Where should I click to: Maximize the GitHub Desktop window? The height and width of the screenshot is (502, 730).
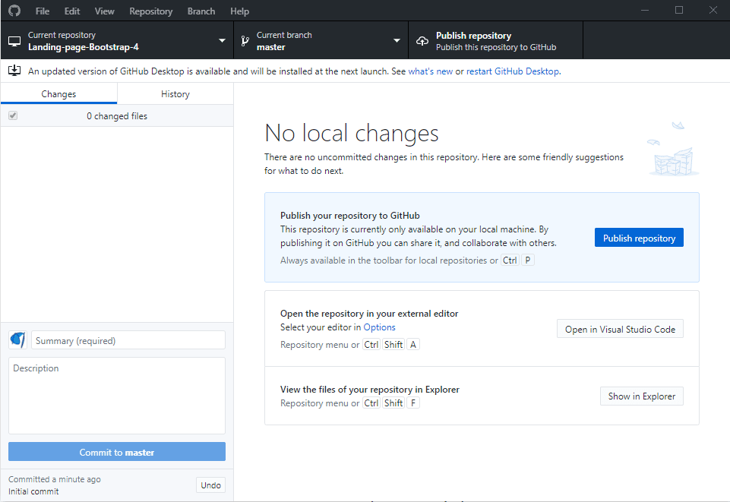pyautogui.click(x=679, y=10)
